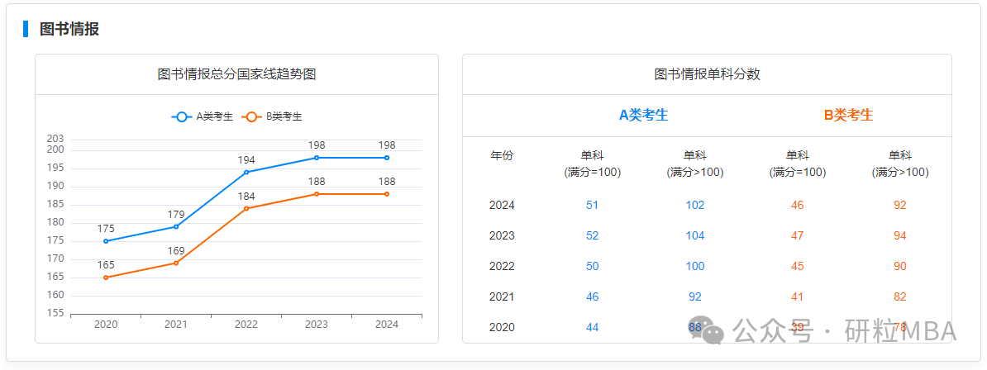Select the 2023 B类考生 data point
The height and width of the screenshot is (370, 987).
point(317,194)
